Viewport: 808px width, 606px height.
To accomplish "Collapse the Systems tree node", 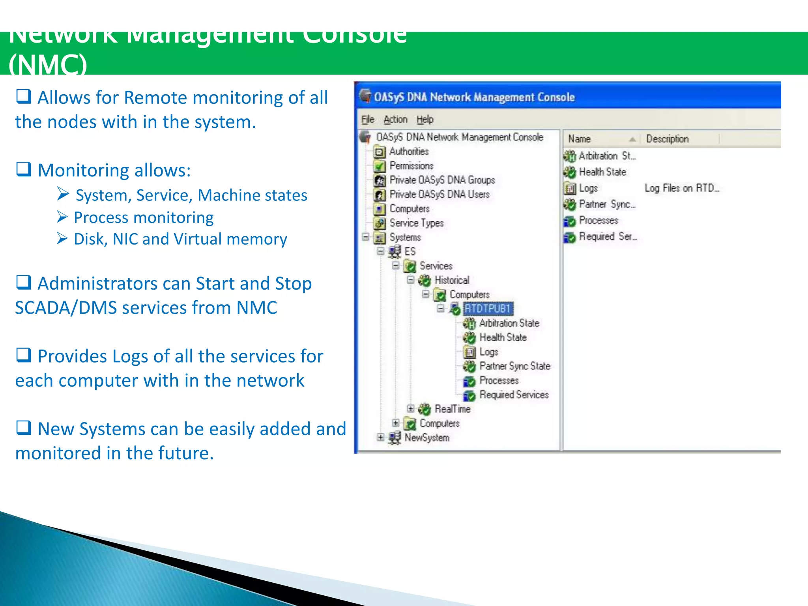I will coord(366,237).
